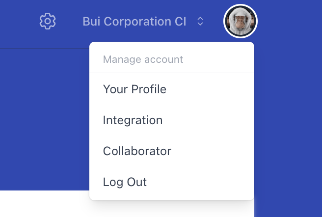Click the cog icon in header
Image resolution: width=322 pixels, height=217 pixels.
click(x=48, y=22)
